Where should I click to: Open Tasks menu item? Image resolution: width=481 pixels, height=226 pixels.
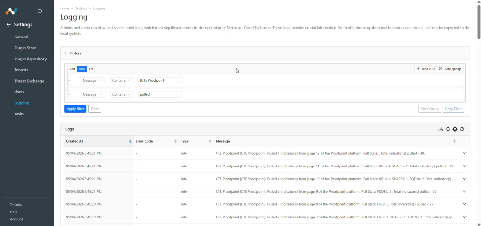[19, 114]
